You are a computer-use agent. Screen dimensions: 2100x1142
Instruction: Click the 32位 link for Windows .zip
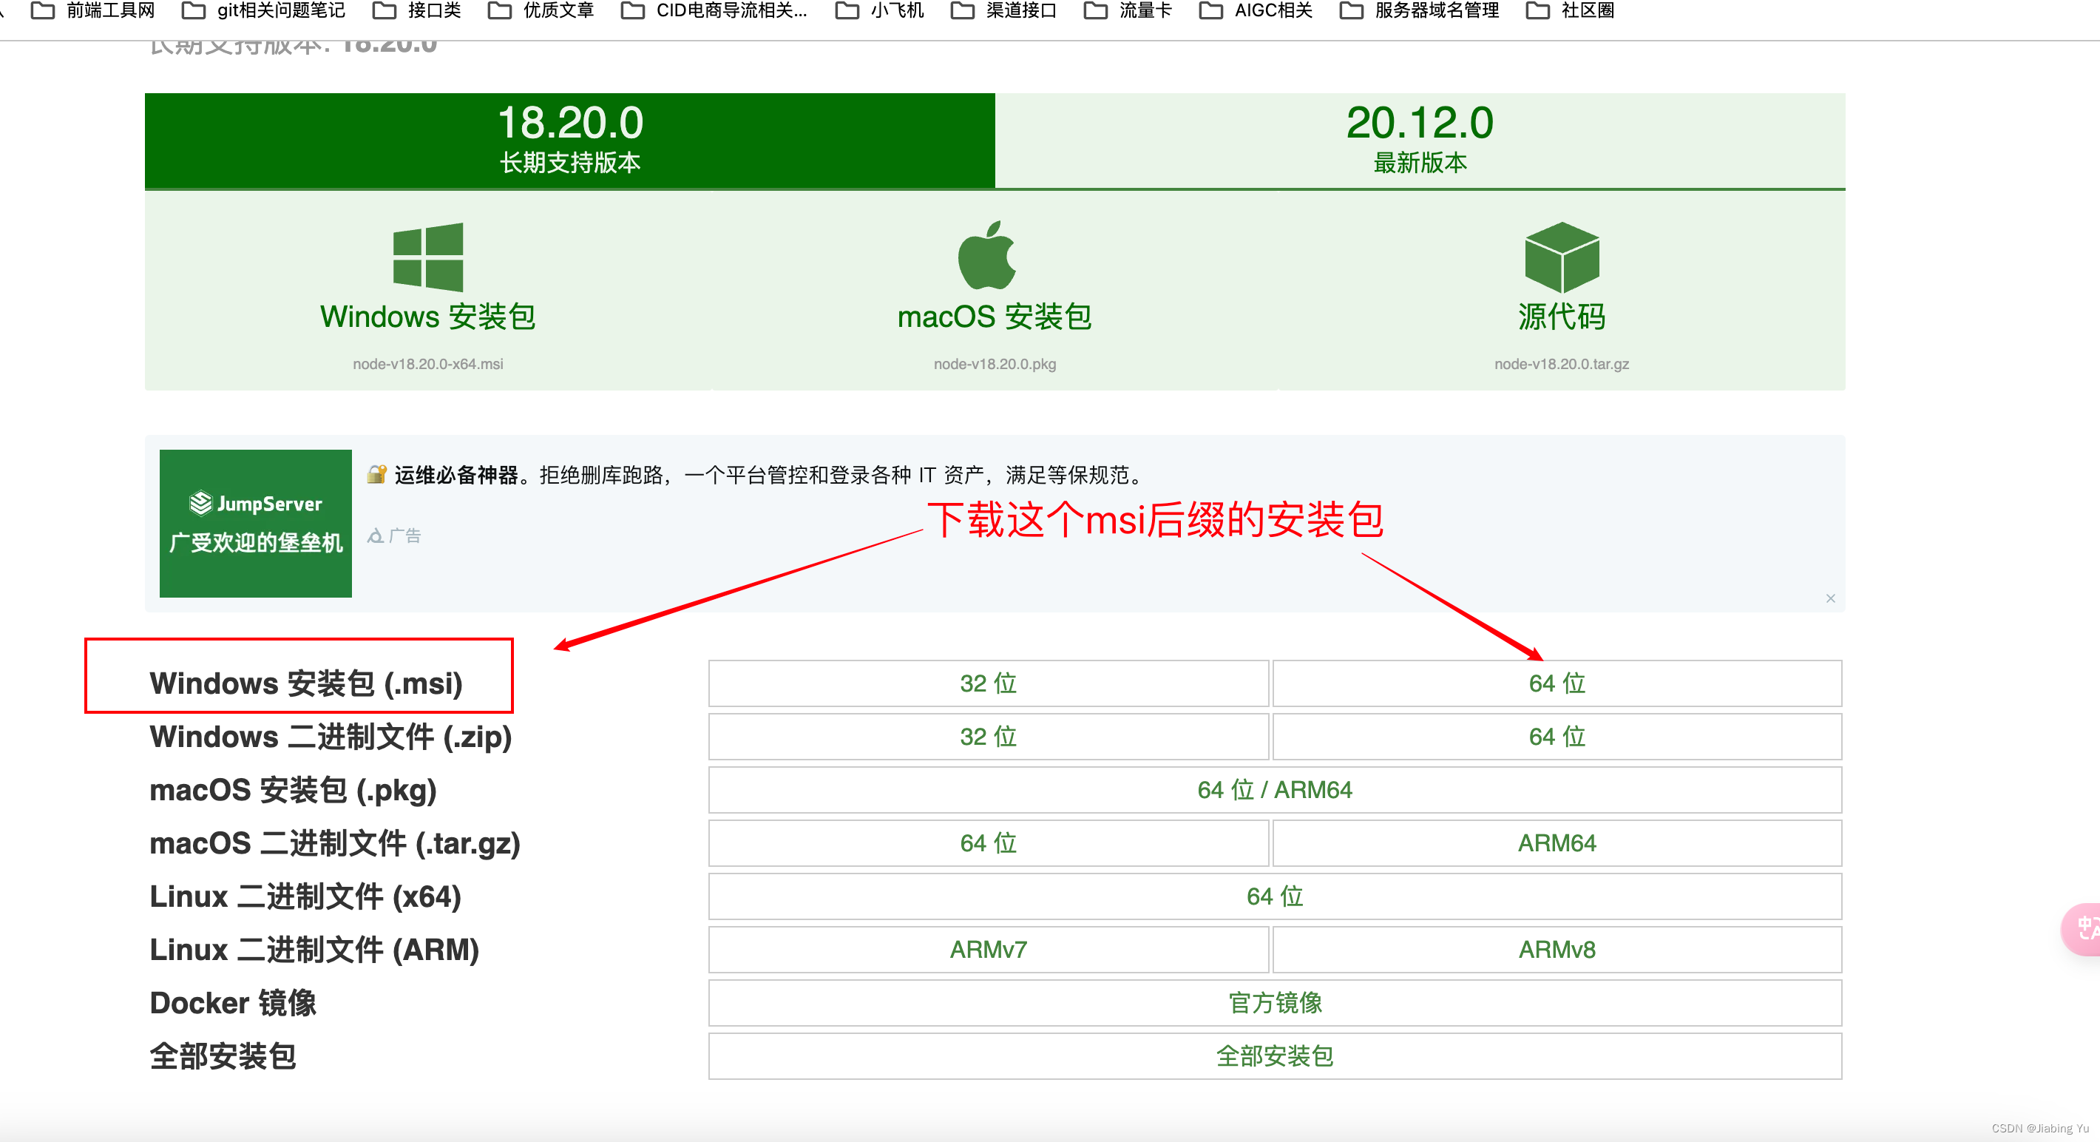point(988,736)
